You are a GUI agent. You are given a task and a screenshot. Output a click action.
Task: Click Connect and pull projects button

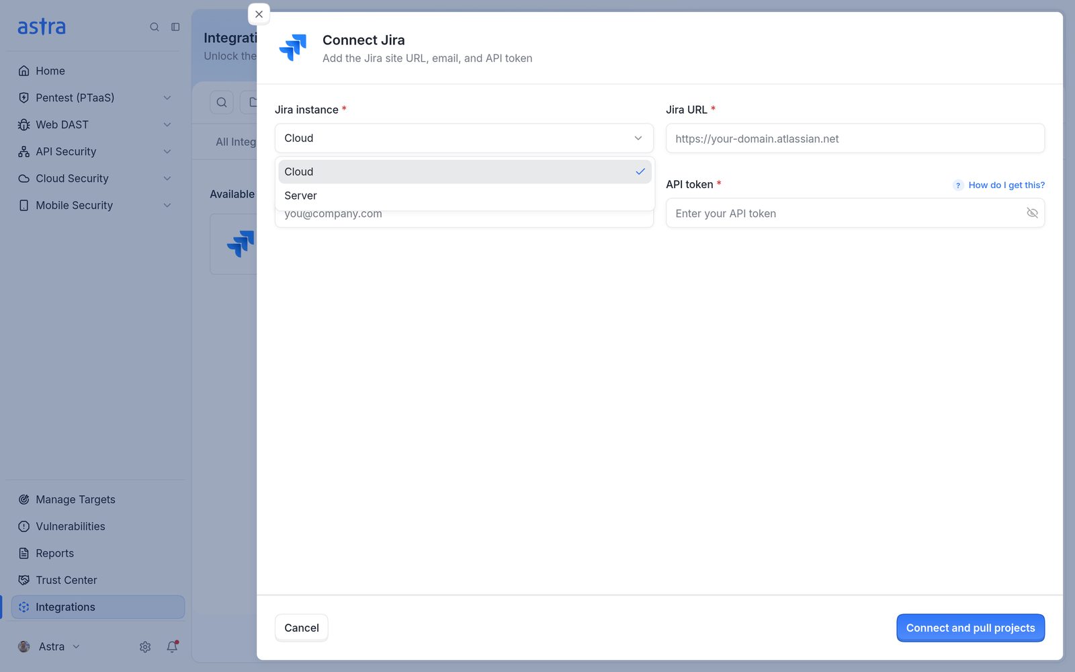click(970, 628)
